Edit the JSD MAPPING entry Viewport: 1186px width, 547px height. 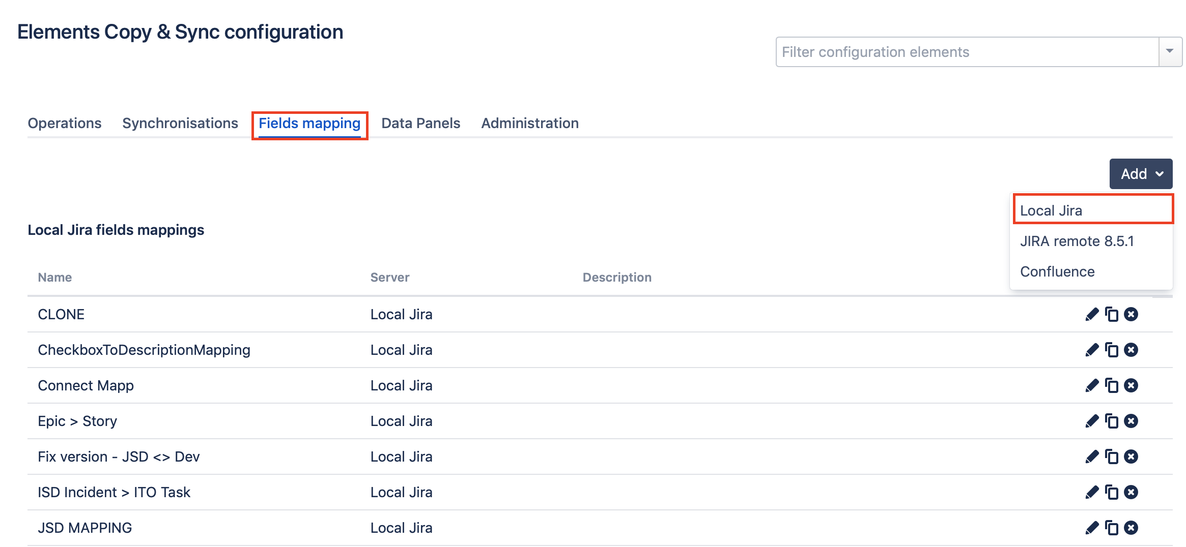pos(1091,528)
